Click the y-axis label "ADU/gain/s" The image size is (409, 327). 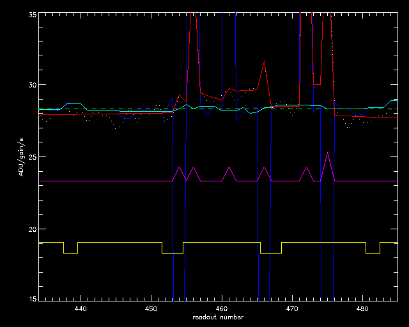pyautogui.click(x=21, y=157)
